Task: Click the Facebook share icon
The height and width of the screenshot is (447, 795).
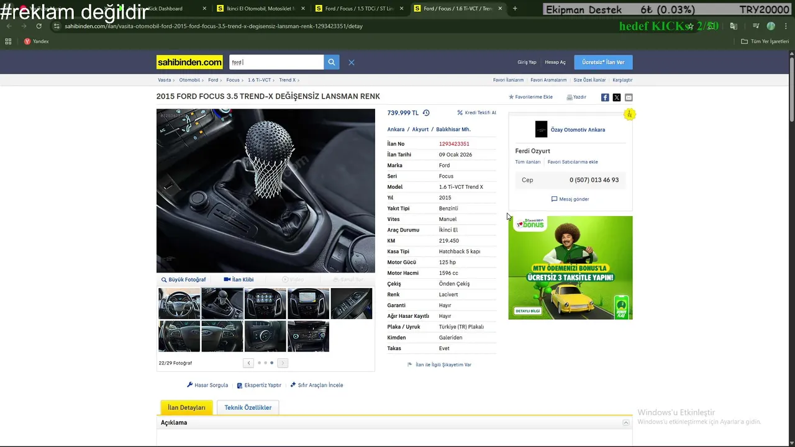Action: point(605,97)
